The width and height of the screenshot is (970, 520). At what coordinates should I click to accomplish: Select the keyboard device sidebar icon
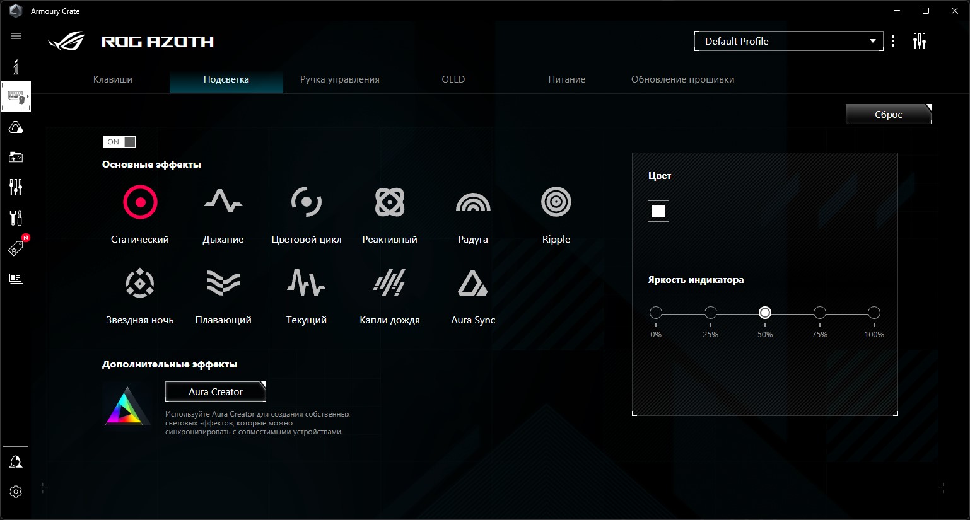click(16, 97)
